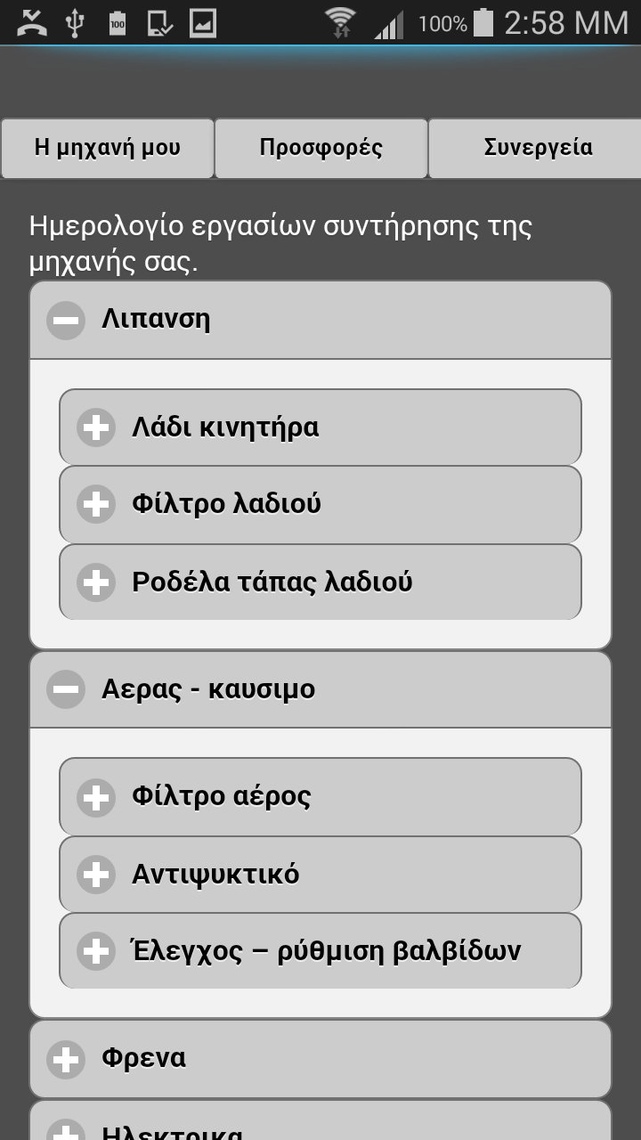This screenshot has height=1140, width=641.
Task: Switch to the Προσφορές tab
Action: point(321,148)
